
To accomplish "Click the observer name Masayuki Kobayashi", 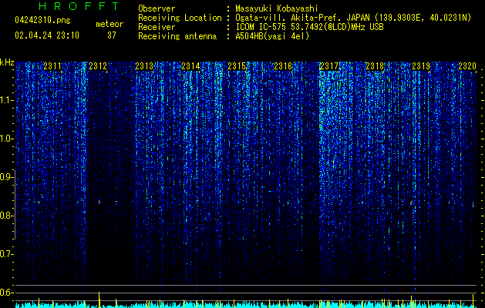I will tap(277, 8).
